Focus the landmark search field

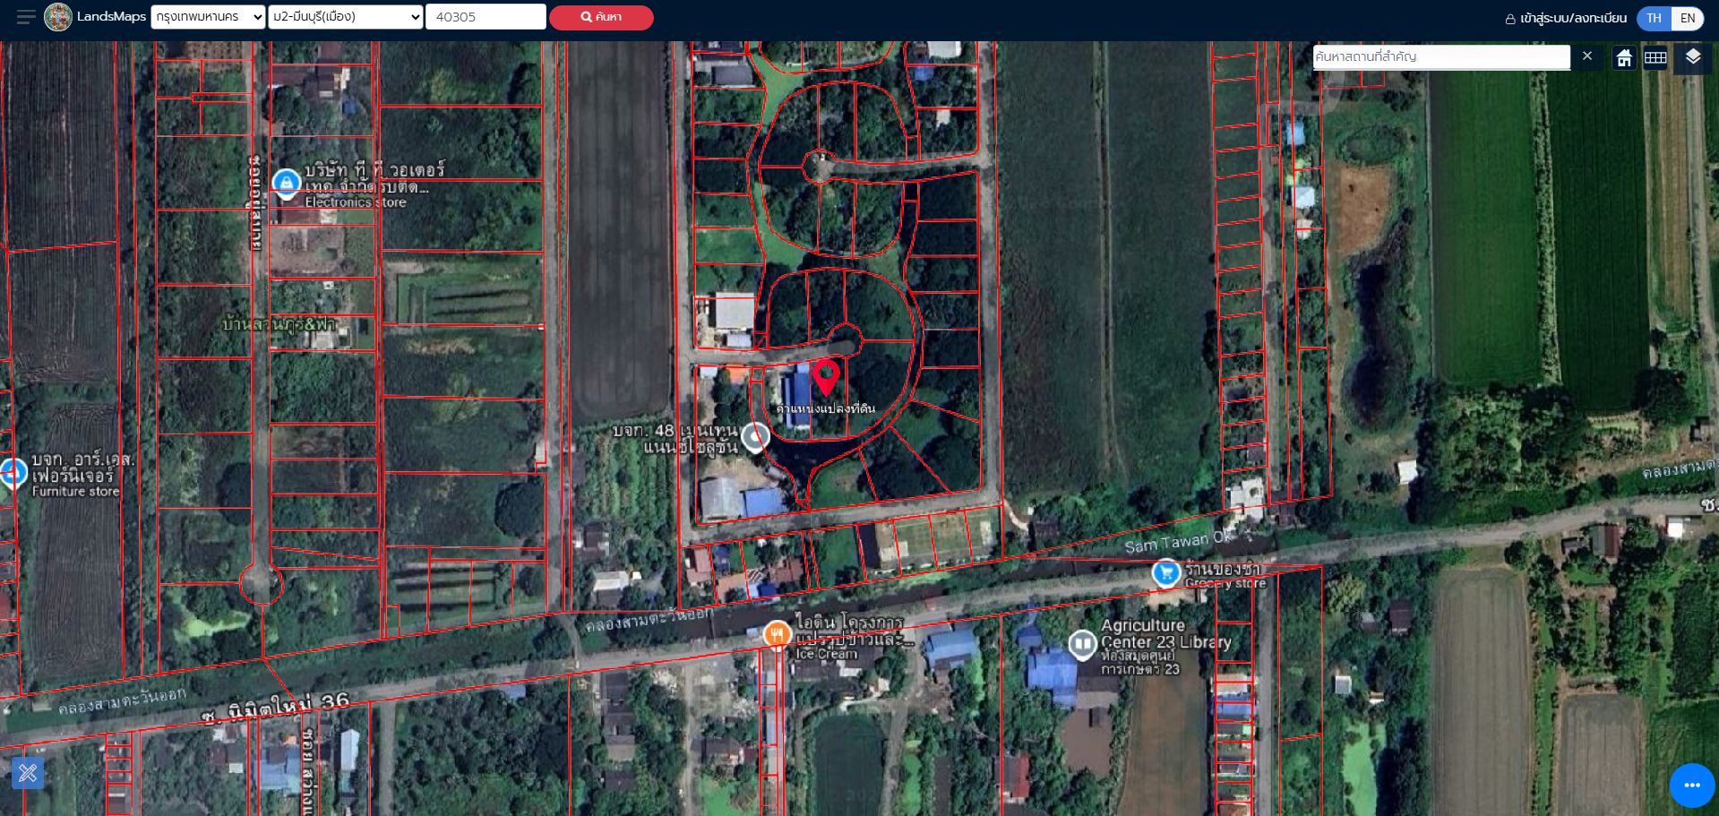coord(1441,56)
